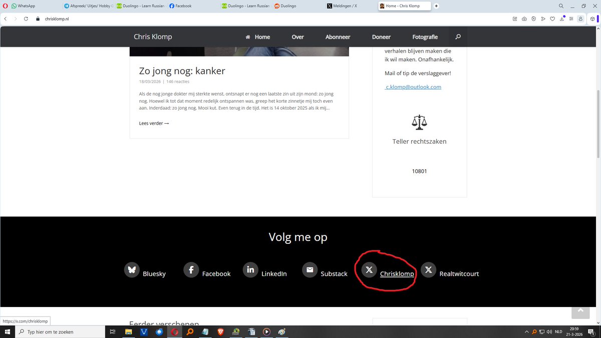
Task: Click the X icon beside Chrisklomp
Action: [x=369, y=269]
